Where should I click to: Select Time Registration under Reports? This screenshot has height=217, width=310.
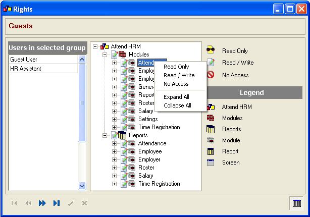coord(159,184)
